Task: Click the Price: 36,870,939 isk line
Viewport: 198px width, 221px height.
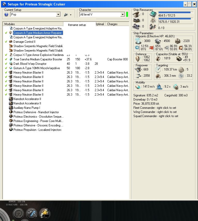Action: pyautogui.click(x=146, y=104)
